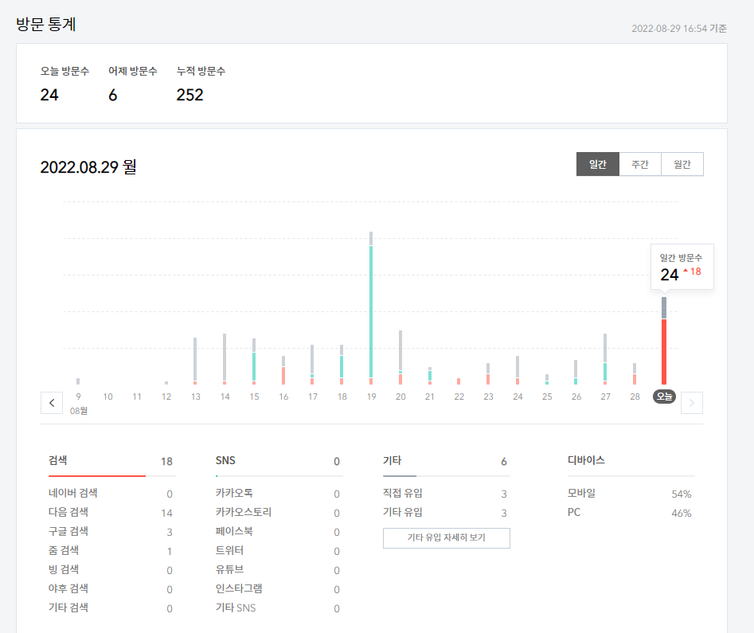Select the 오늘 today label on chart
This screenshot has width=754, height=633.
(664, 397)
